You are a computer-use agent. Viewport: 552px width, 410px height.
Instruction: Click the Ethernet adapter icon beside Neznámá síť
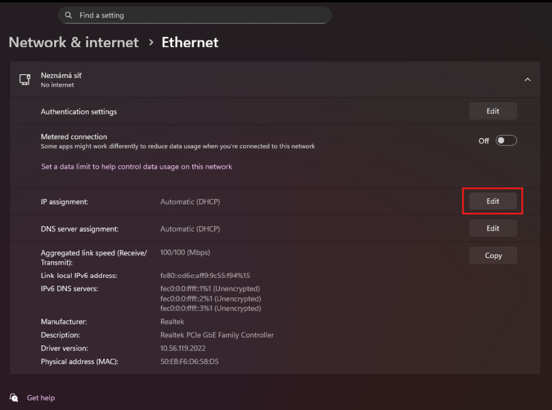pos(25,80)
